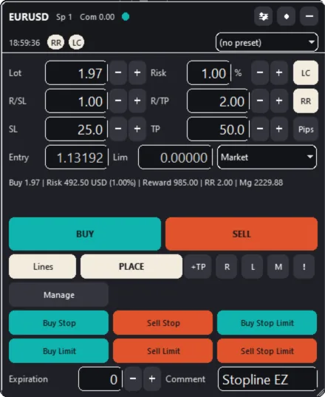Image resolution: width=325 pixels, height=397 pixels.
Task: Open the Market order type dropdown
Action: pos(267,157)
